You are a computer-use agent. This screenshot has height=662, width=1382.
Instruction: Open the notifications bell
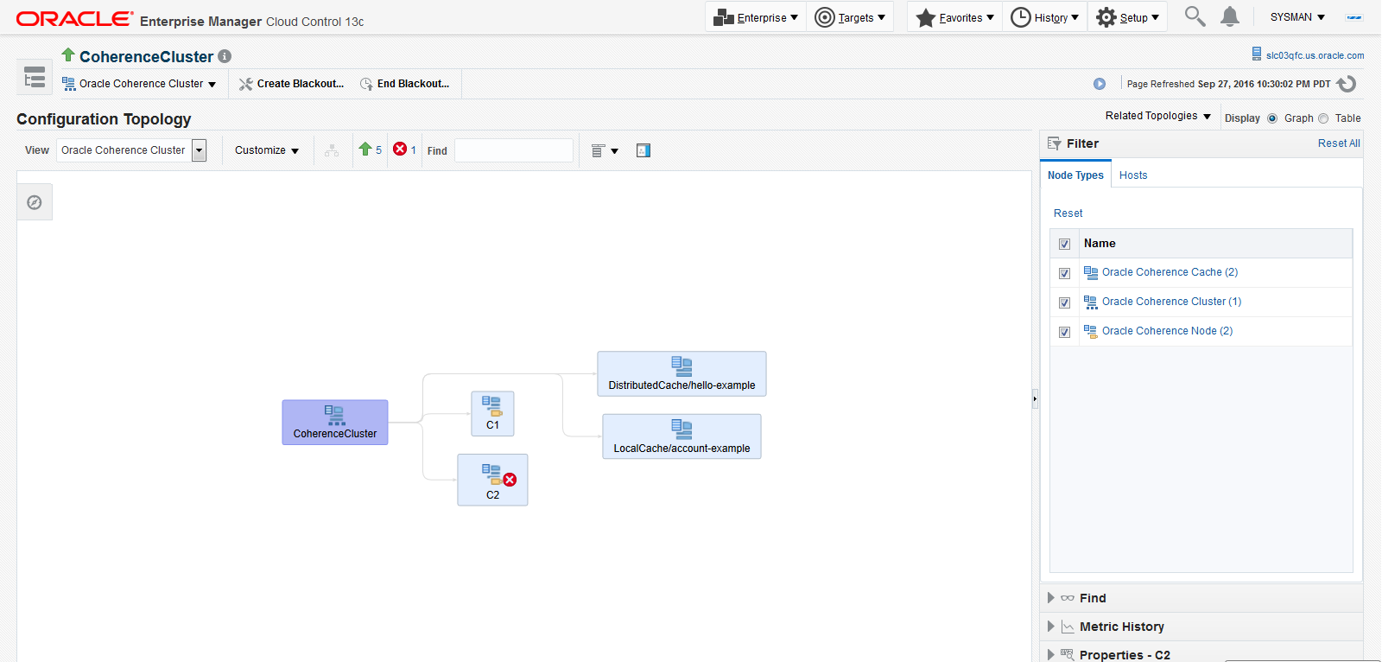click(1230, 16)
